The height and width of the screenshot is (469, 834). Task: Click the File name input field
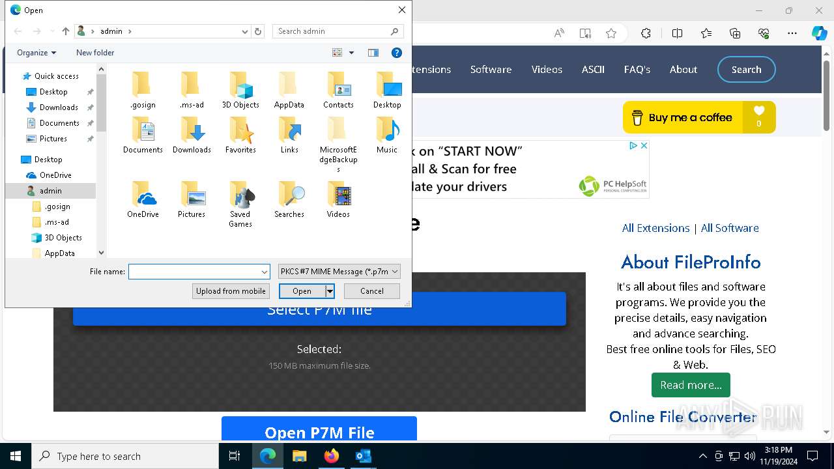(194, 272)
